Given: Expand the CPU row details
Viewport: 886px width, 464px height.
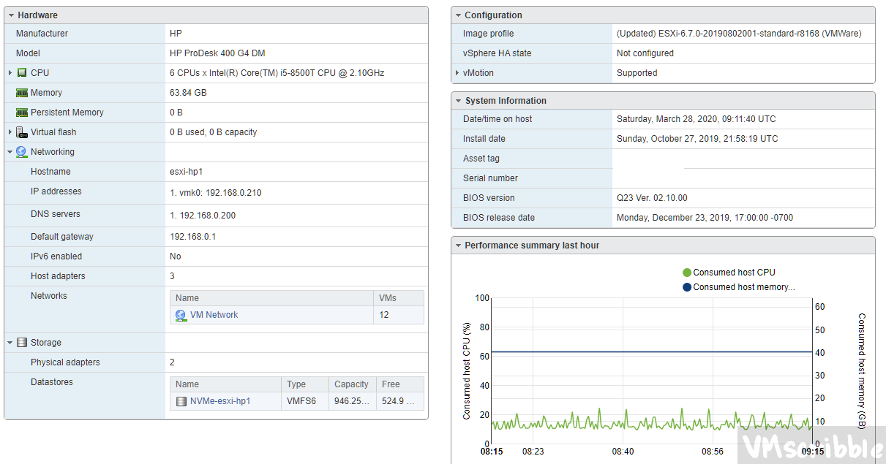Looking at the screenshot, I should (x=10, y=73).
